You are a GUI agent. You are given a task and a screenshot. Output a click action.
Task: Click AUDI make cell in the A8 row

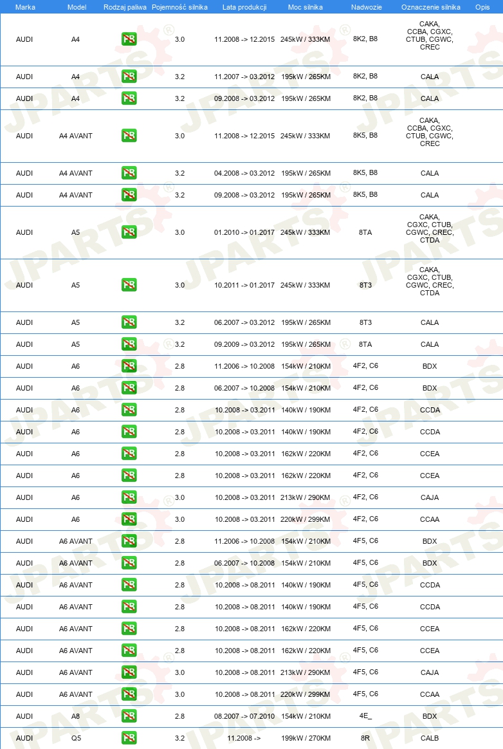[x=24, y=717]
